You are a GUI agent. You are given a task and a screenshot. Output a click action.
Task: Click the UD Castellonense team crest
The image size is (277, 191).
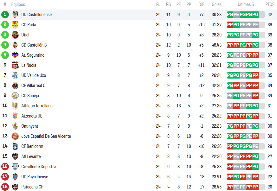point(15,15)
